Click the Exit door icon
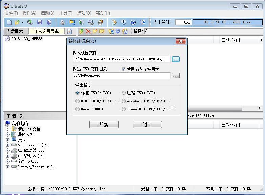Image resolution: width=265 pixels, height=195 pixels. 142,22
